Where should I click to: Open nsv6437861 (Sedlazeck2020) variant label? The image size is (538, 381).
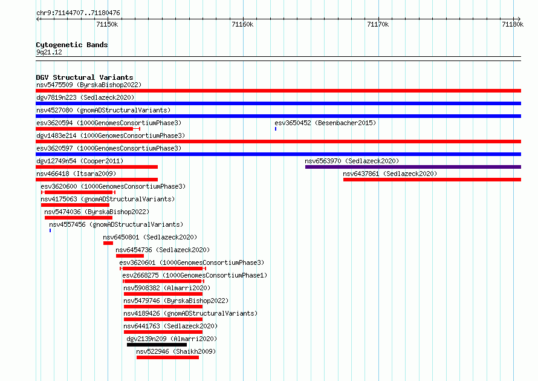pyautogui.click(x=390, y=174)
